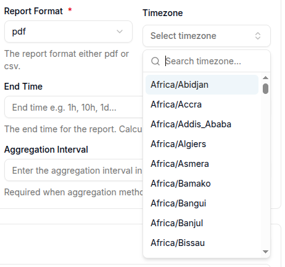Choose Africa/Addis_Ababa from the list
This screenshot has height=267, width=285.
tap(202, 124)
